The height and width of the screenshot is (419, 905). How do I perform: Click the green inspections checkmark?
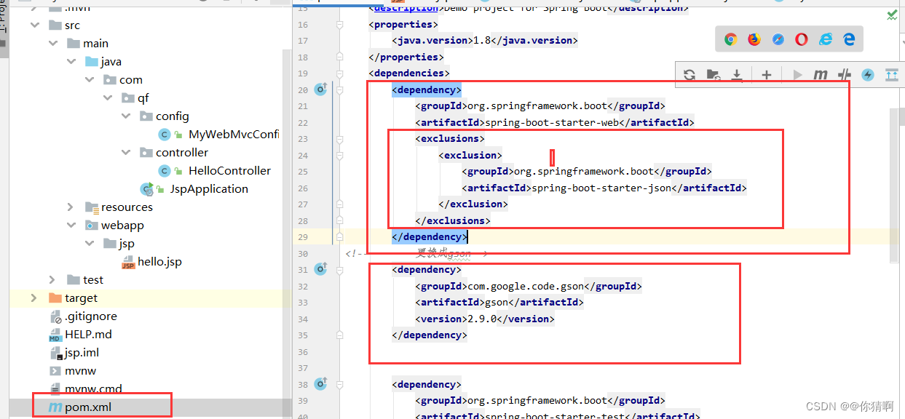click(892, 14)
